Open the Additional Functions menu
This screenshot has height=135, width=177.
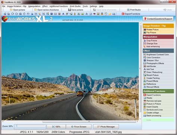click(59, 6)
